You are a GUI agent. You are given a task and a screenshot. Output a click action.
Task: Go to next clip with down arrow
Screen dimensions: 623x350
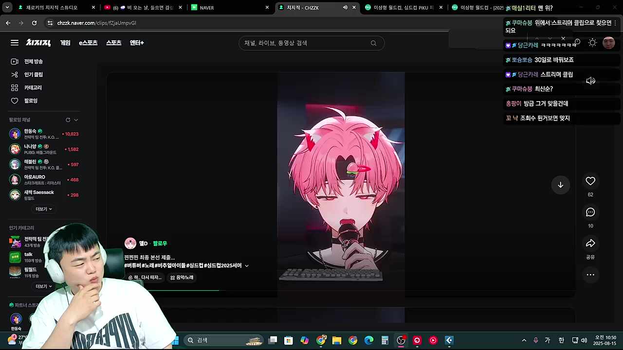(x=560, y=185)
